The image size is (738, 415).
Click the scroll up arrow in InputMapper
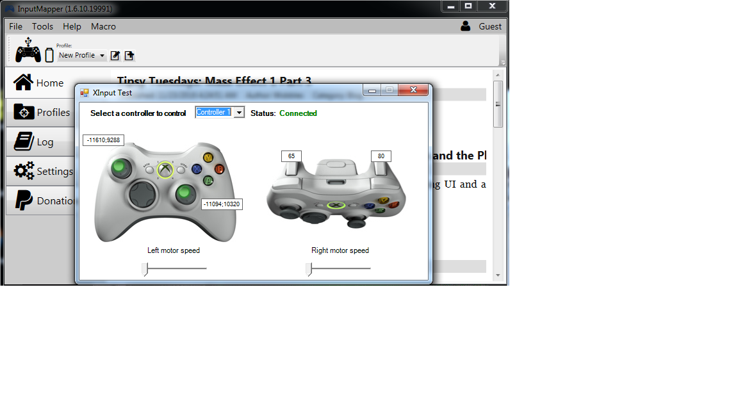tap(498, 75)
